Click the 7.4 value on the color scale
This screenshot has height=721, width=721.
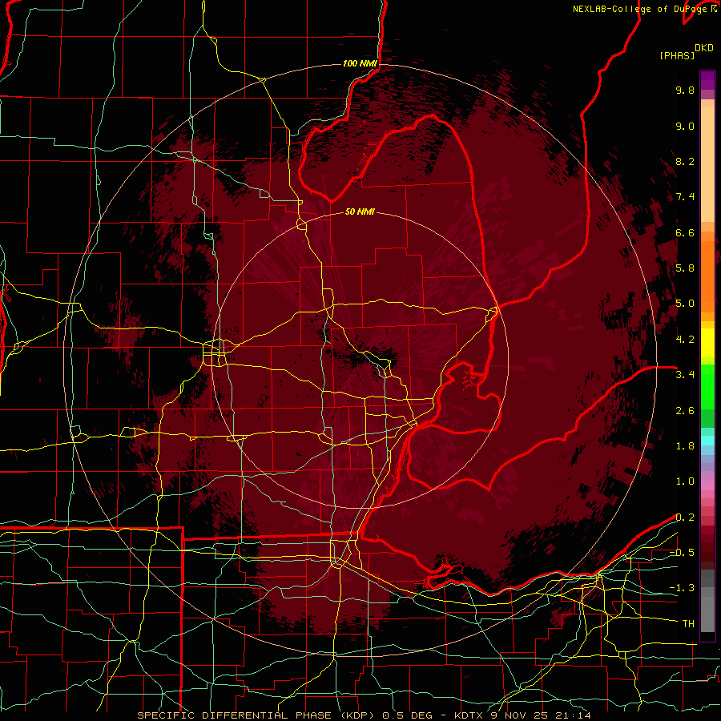[x=685, y=197]
